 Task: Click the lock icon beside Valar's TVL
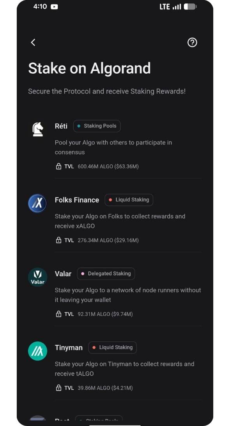(x=58, y=314)
